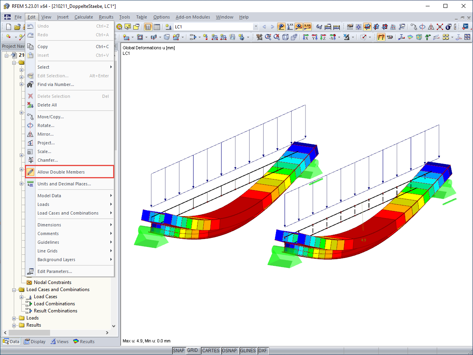Image resolution: width=473 pixels, height=355 pixels.
Task: Click the Copy icon in Edit menu
Action: (x=31, y=47)
